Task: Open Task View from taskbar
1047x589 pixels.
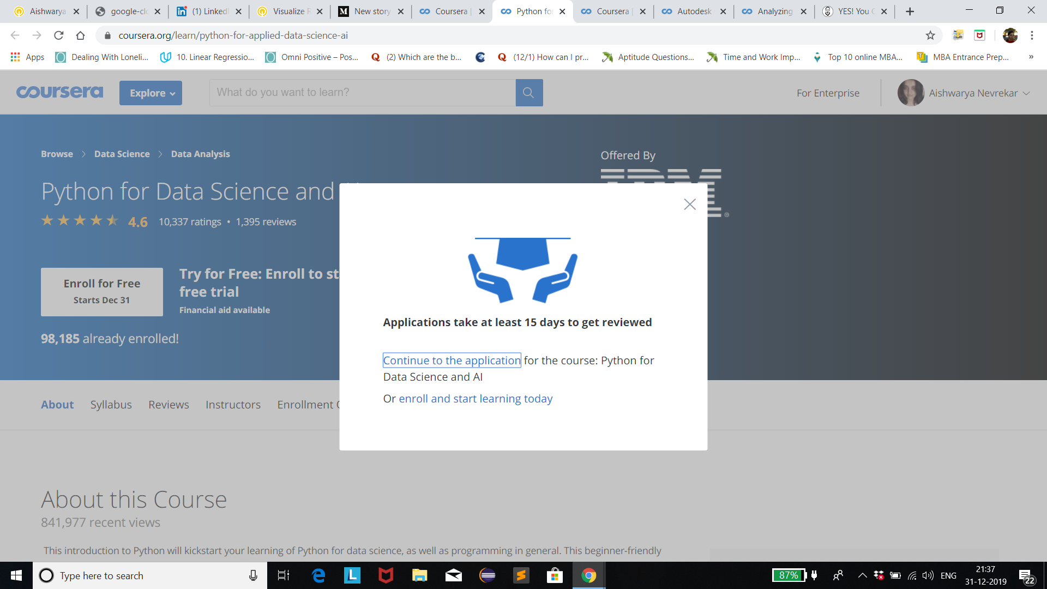Action: (284, 575)
